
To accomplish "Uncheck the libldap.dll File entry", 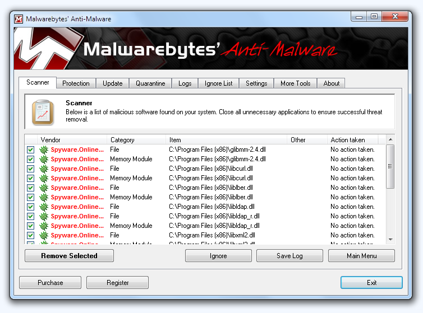I will [x=30, y=207].
